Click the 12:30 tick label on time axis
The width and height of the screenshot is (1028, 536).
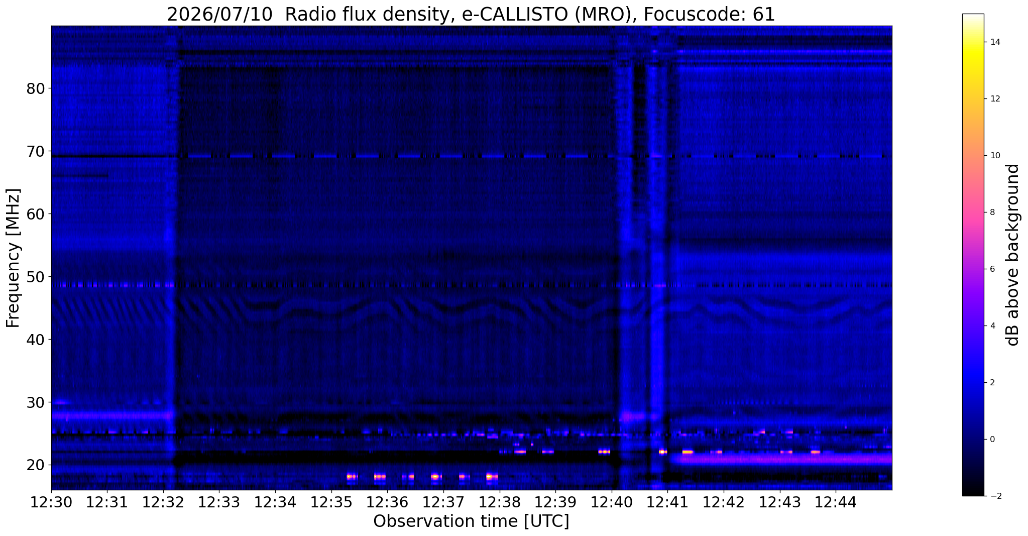click(51, 502)
